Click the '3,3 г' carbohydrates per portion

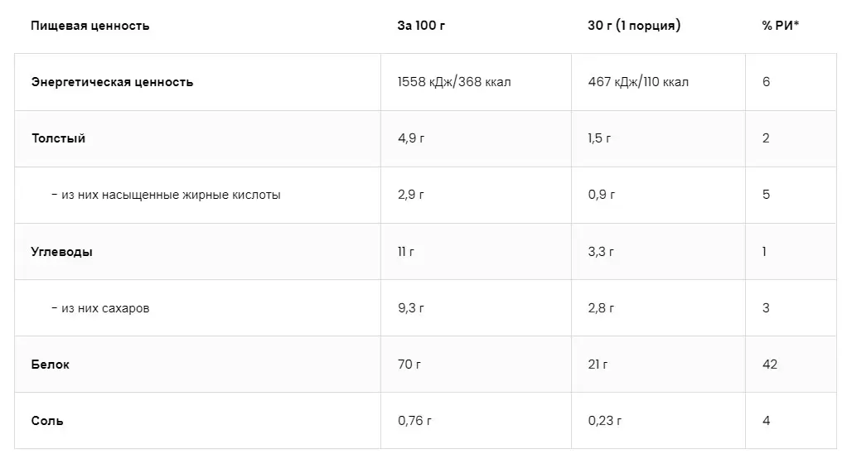[x=601, y=251]
